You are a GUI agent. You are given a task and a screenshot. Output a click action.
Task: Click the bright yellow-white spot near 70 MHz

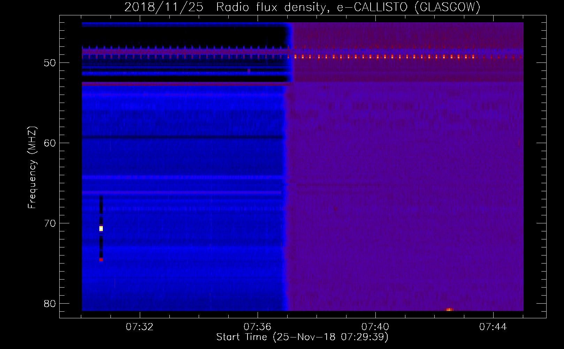click(x=101, y=229)
